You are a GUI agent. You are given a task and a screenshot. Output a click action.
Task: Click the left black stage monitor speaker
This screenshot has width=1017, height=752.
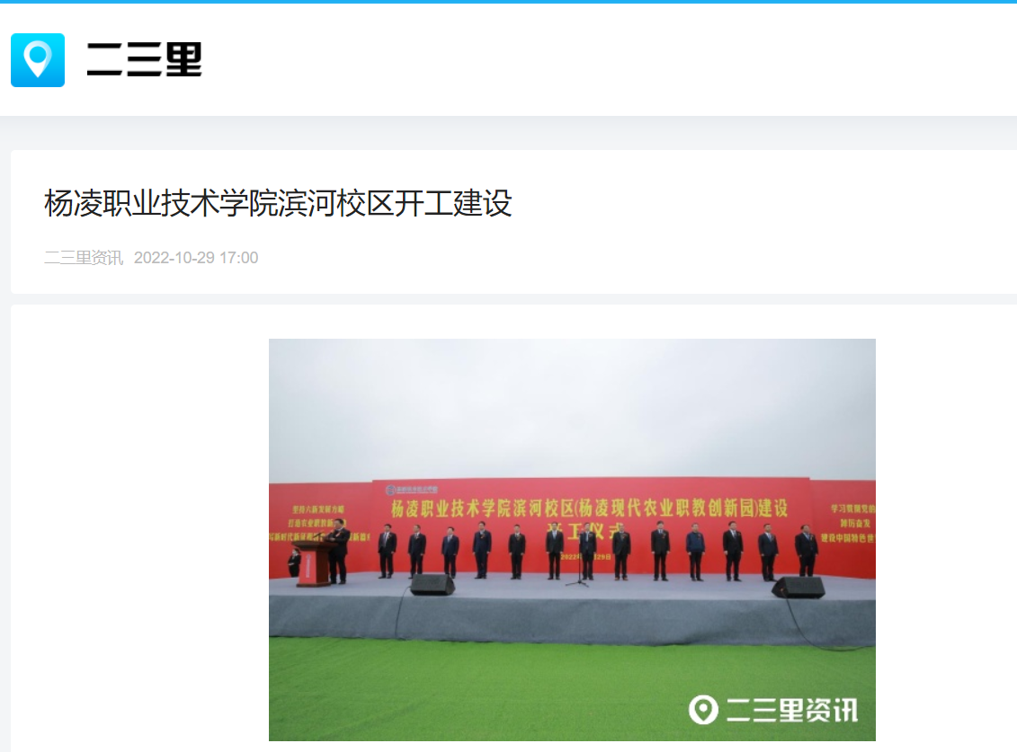[432, 584]
